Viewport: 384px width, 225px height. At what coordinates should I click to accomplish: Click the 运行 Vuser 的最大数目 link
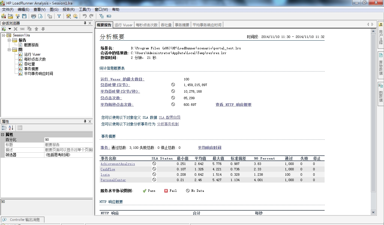(x=122, y=79)
